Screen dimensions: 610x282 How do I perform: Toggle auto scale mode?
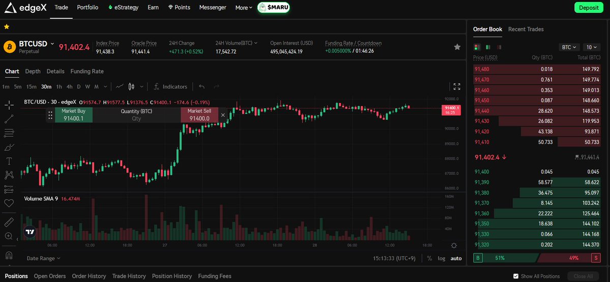[456, 258]
